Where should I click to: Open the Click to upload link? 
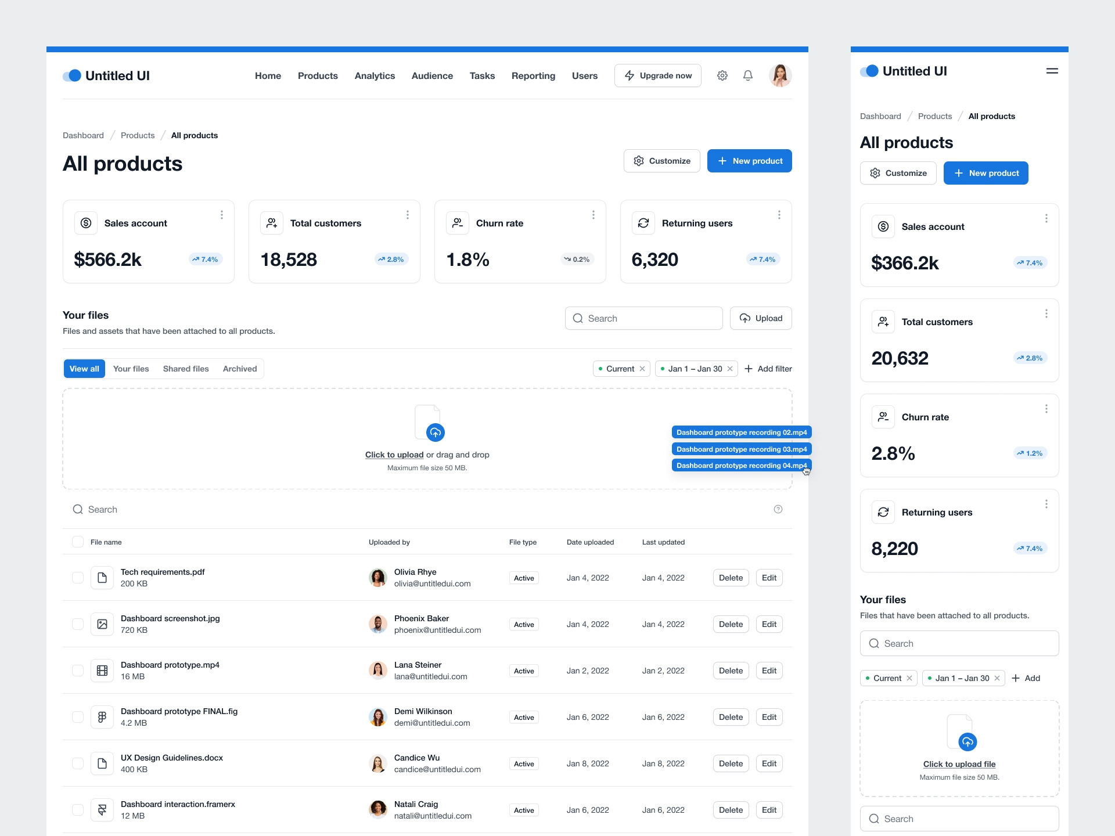[x=394, y=455]
